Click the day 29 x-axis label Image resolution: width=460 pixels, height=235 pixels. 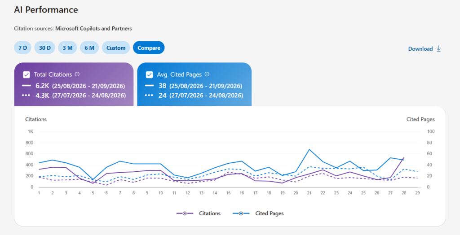417,193
